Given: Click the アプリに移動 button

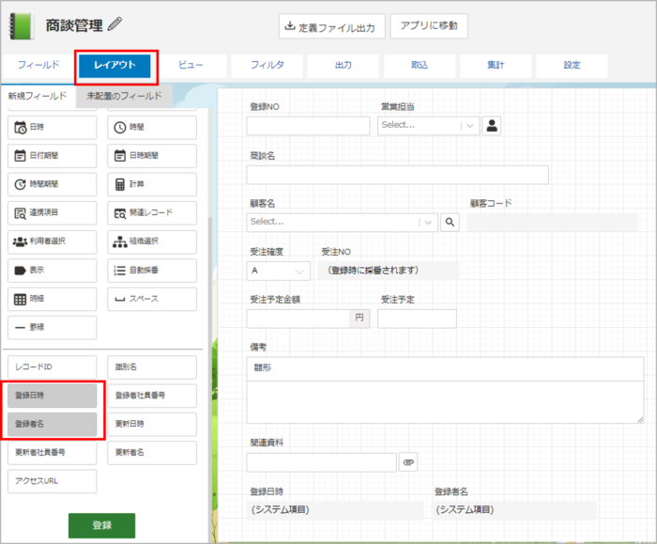Looking at the screenshot, I should pos(429,25).
